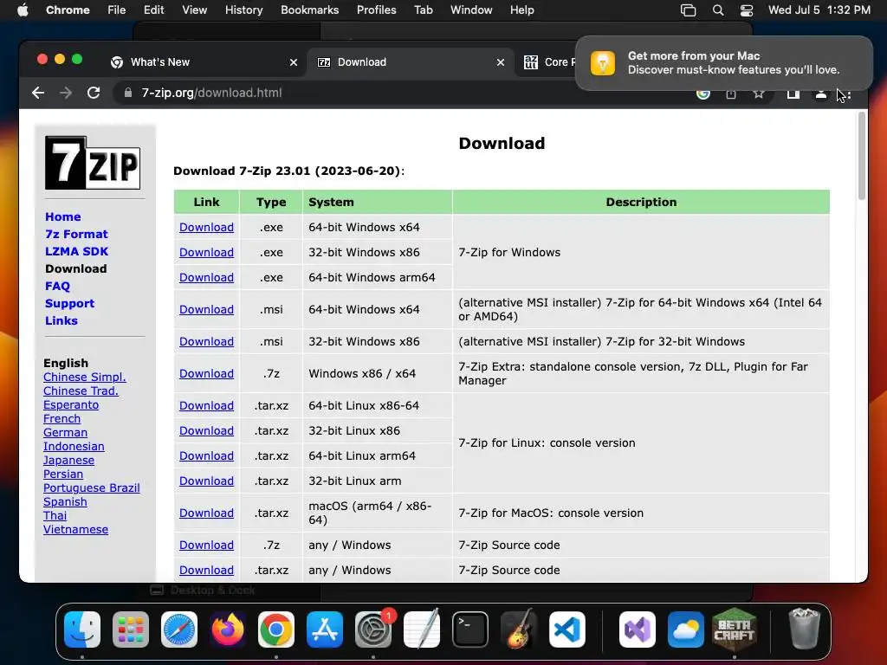887x665 pixels.
Task: Open Control Center in the menu bar
Action: [747, 10]
